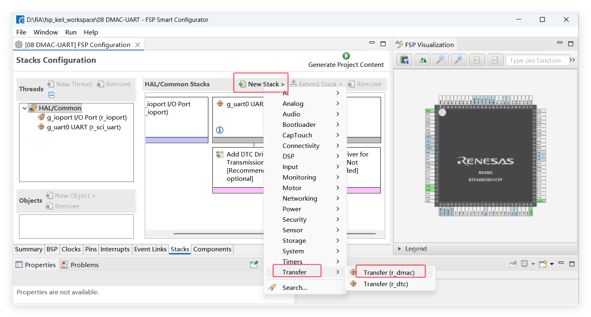
Task: Switch to the Event Links tab
Action: pyautogui.click(x=150, y=249)
